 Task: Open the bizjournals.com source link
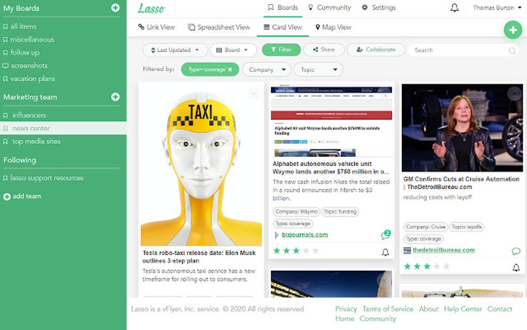pyautogui.click(x=304, y=234)
